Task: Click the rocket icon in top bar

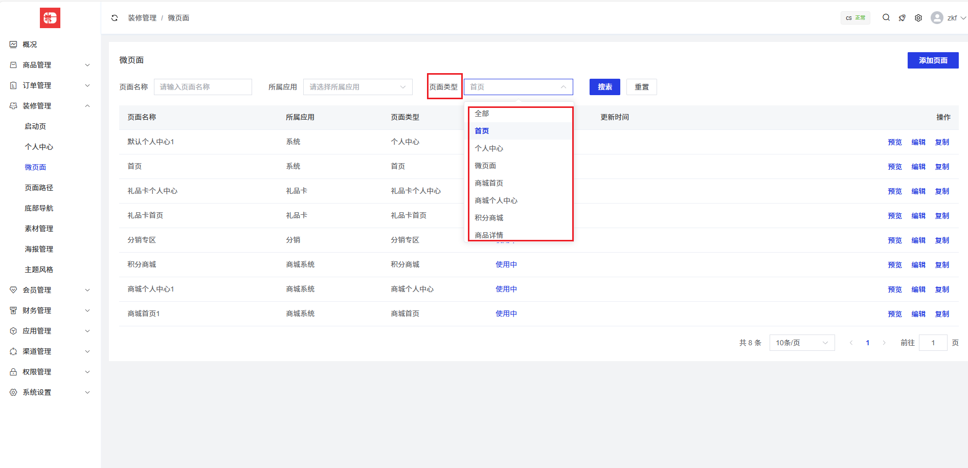Action: (902, 18)
